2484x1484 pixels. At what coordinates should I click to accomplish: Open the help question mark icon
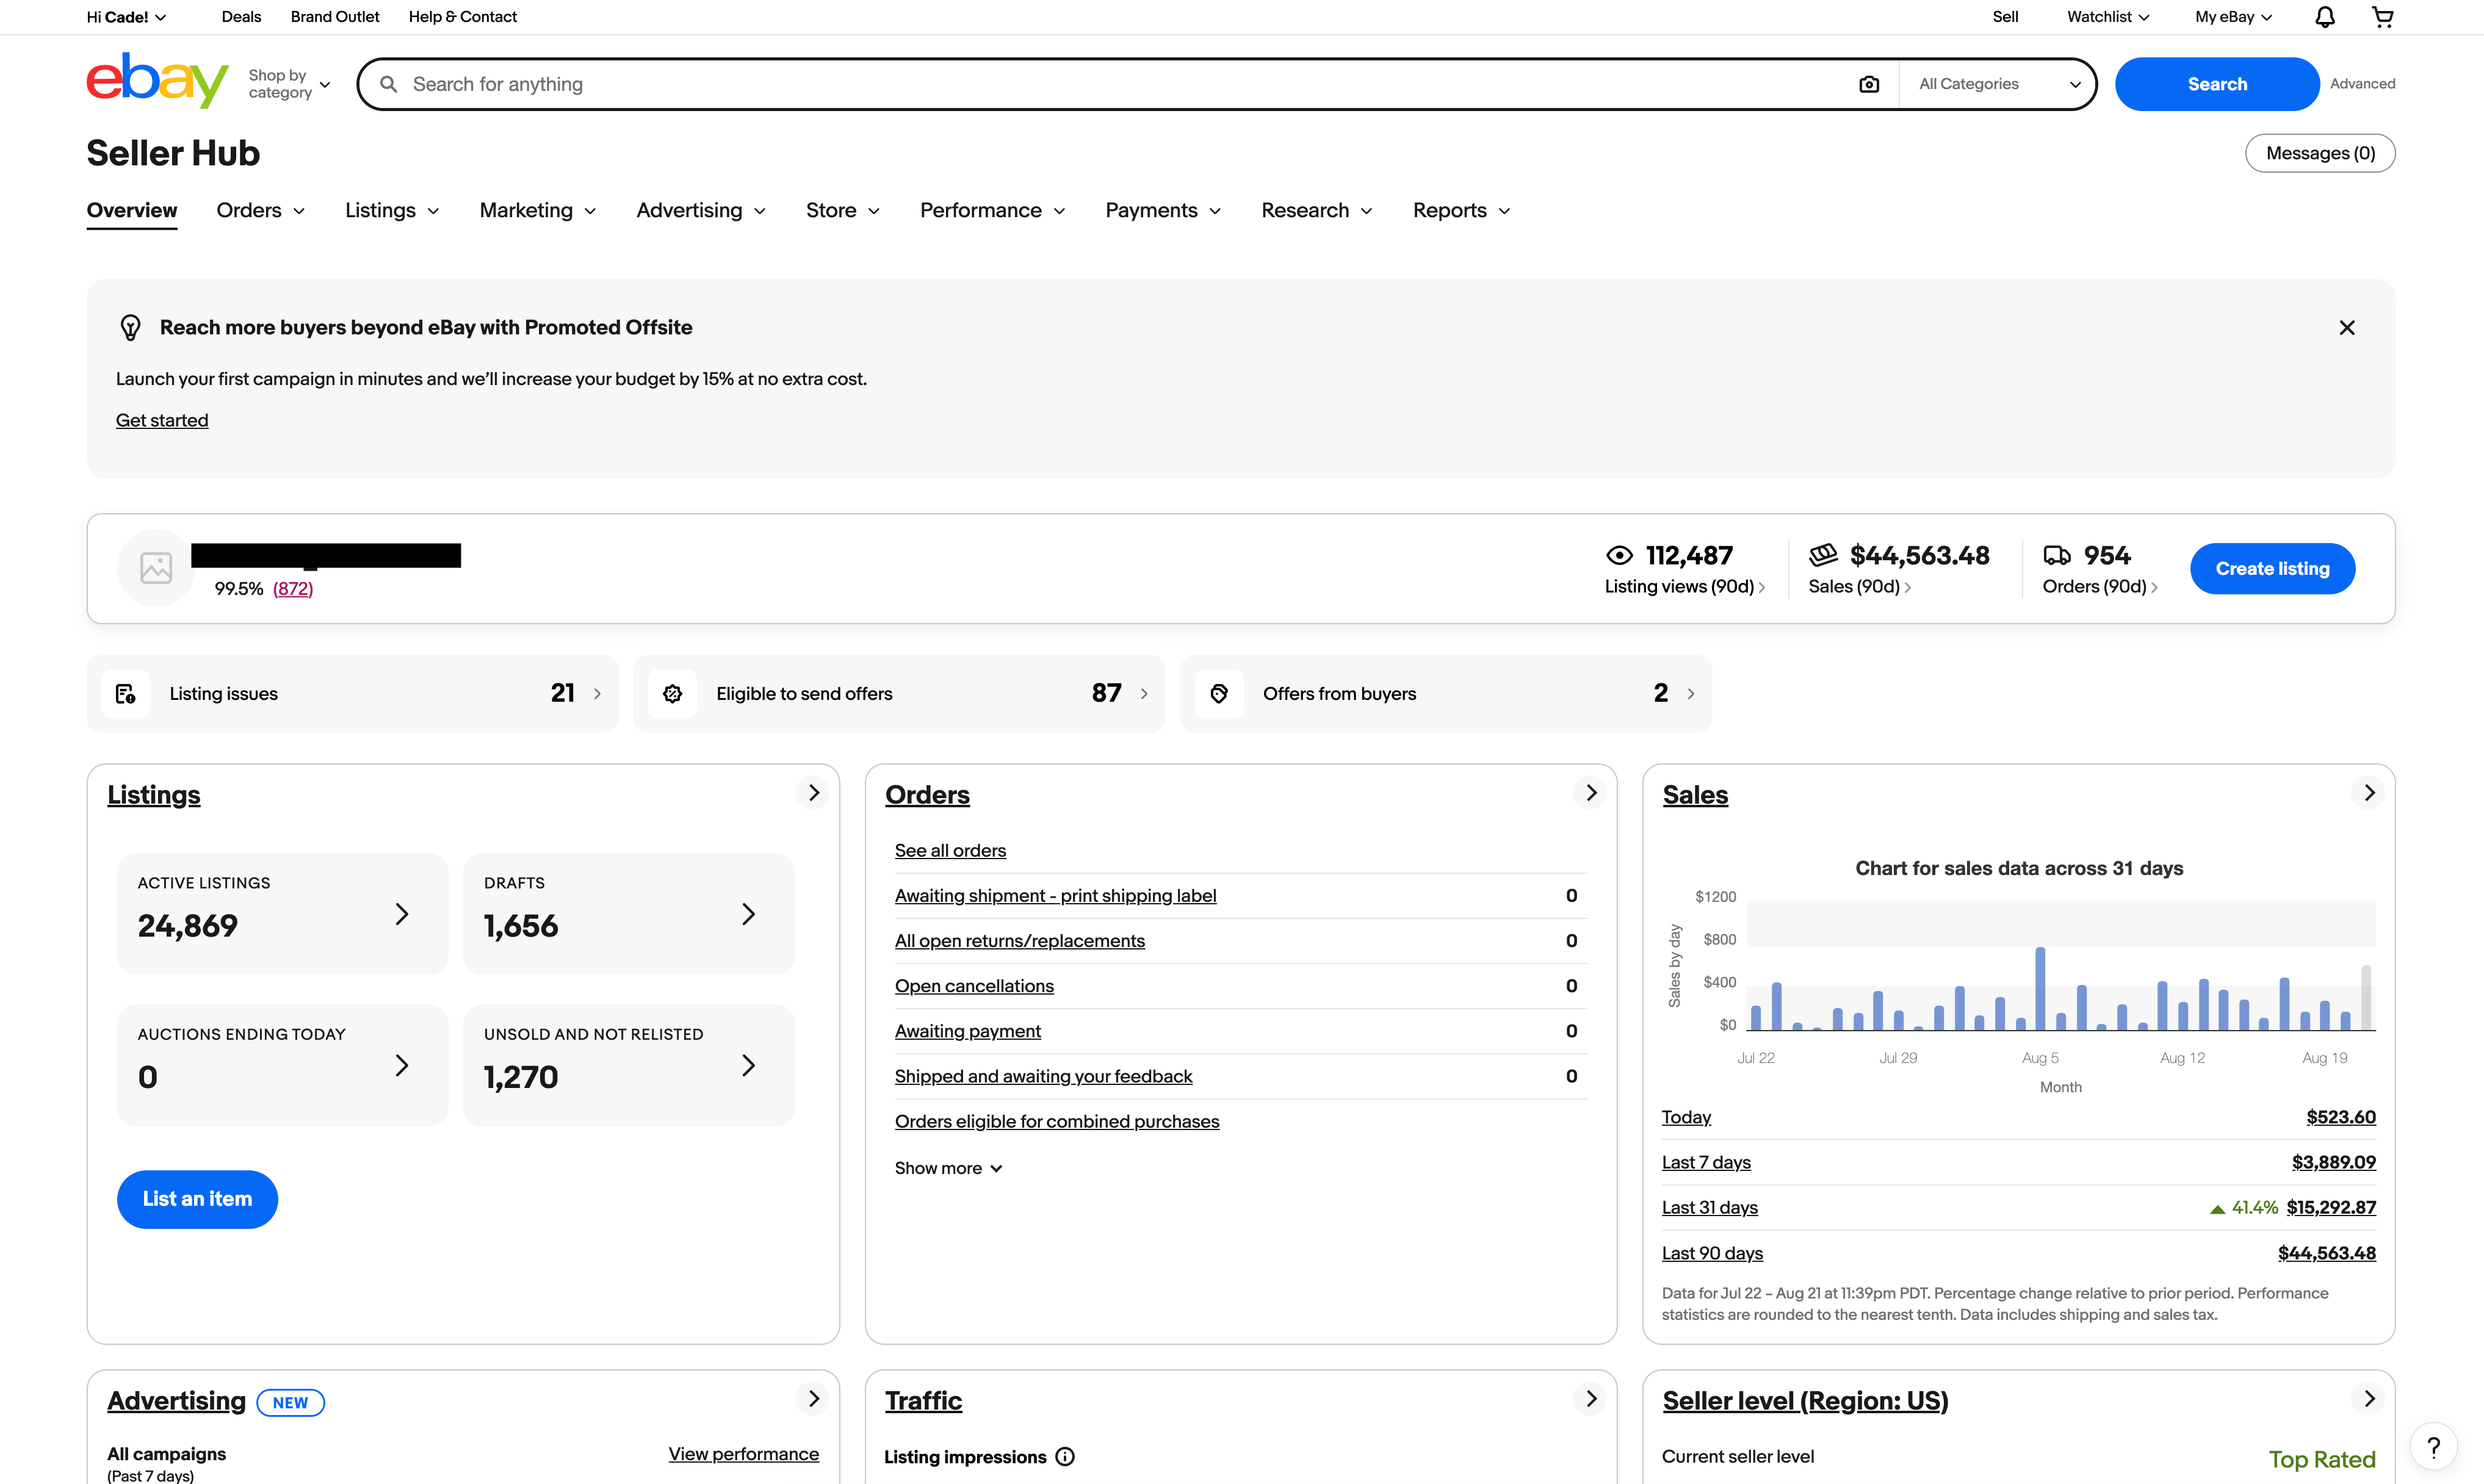pyautogui.click(x=2434, y=1446)
